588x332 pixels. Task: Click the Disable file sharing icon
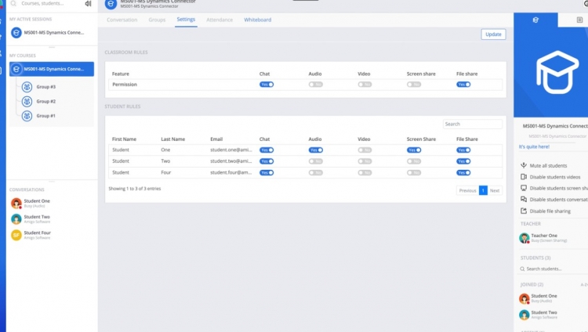point(523,211)
